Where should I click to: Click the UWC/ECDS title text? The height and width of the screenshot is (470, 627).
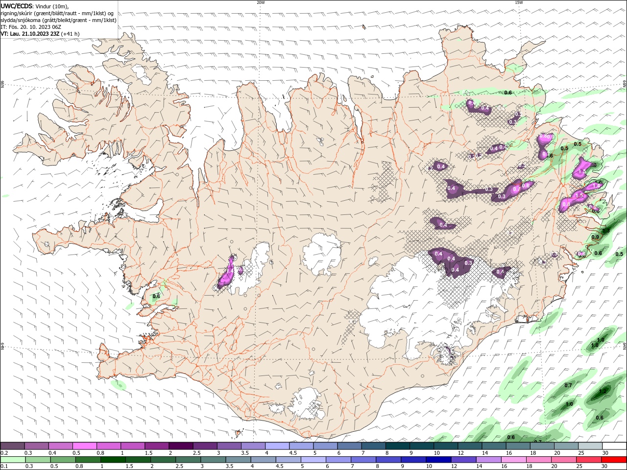(x=17, y=6)
